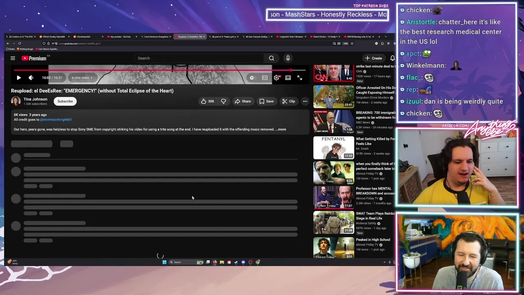Viewport: 524px width, 295px height.
Task: Open the Create menu
Action: coord(374,58)
